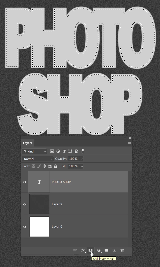160x267 pixels.
Task: Click the Opacity label
Action: pyautogui.click(x=61, y=159)
